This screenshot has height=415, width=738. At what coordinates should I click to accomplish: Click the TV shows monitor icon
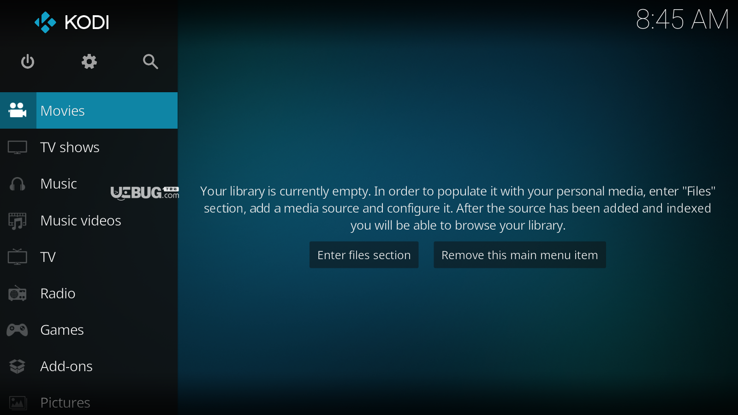[x=18, y=148]
